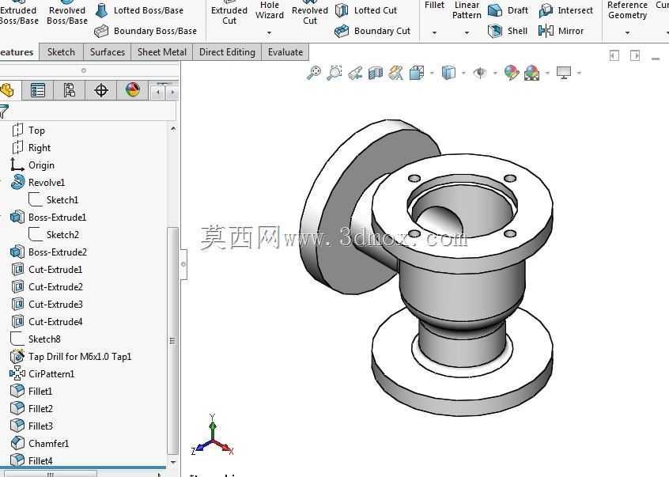Click the panel collapse handle on the viewport edge

click(183, 264)
